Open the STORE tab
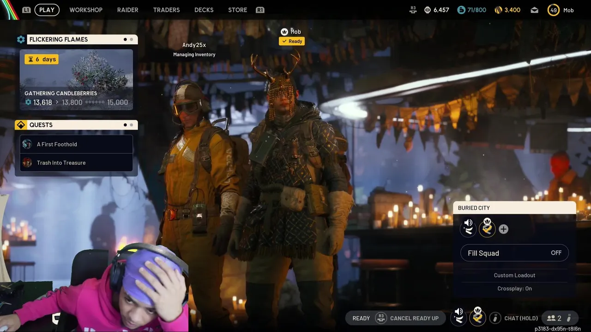 tap(237, 10)
